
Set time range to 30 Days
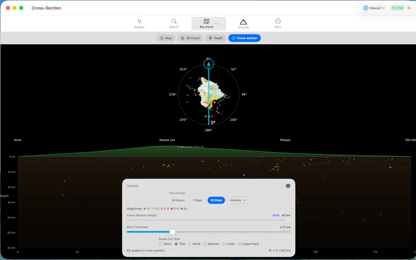216,200
